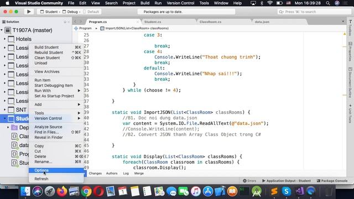Click Student project in run configuration
This screenshot has width=354, height=199.
pos(49,12)
